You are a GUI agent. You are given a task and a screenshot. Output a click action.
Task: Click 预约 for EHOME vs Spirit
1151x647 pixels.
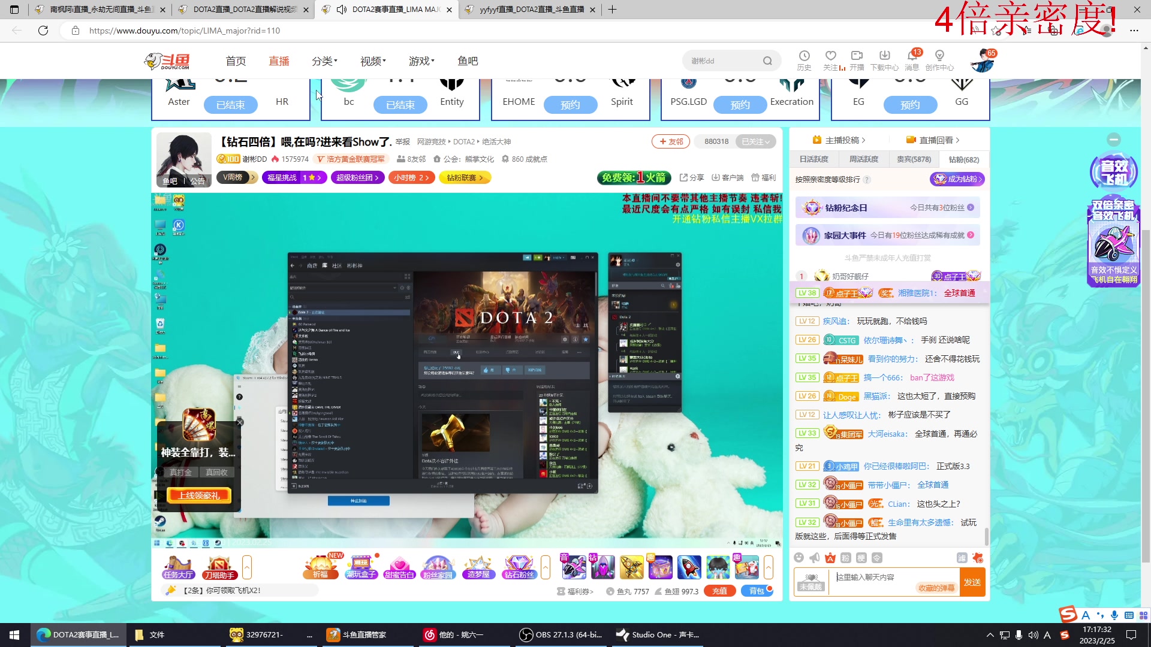click(570, 105)
